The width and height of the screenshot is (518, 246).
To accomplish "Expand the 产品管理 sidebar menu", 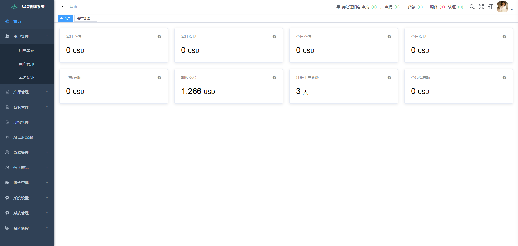I will click(x=27, y=92).
